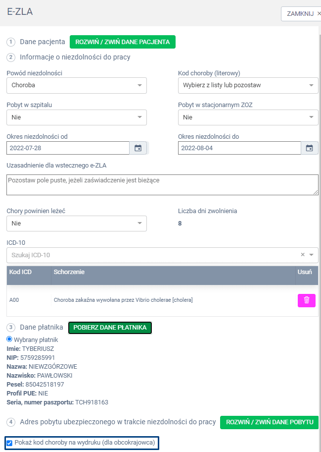Image resolution: width=321 pixels, height=452 pixels.
Task: Expand Chory powinien leżeć dropdown
Action: pos(77,224)
